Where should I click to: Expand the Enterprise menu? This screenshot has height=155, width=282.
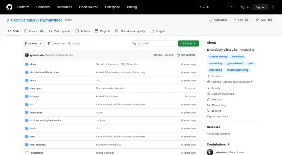point(114,7)
